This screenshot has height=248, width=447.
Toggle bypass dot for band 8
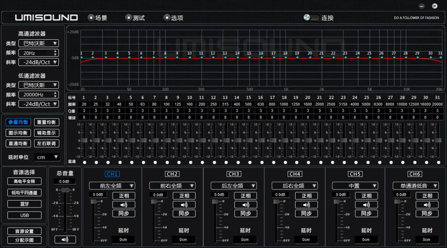pos(167,162)
